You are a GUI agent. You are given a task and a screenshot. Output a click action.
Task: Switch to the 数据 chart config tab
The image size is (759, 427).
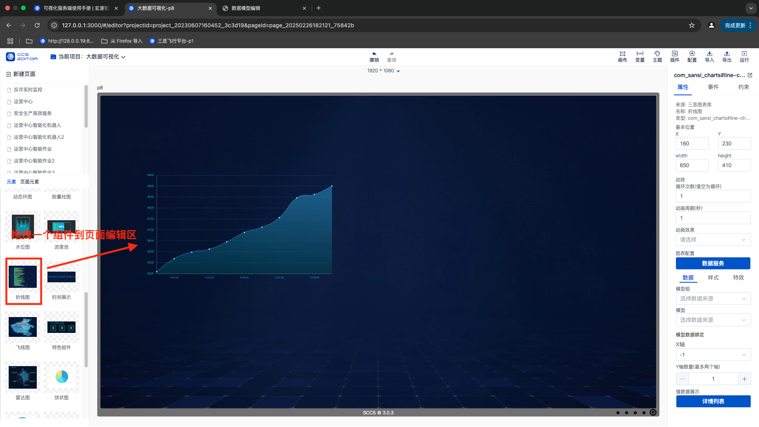pos(688,278)
